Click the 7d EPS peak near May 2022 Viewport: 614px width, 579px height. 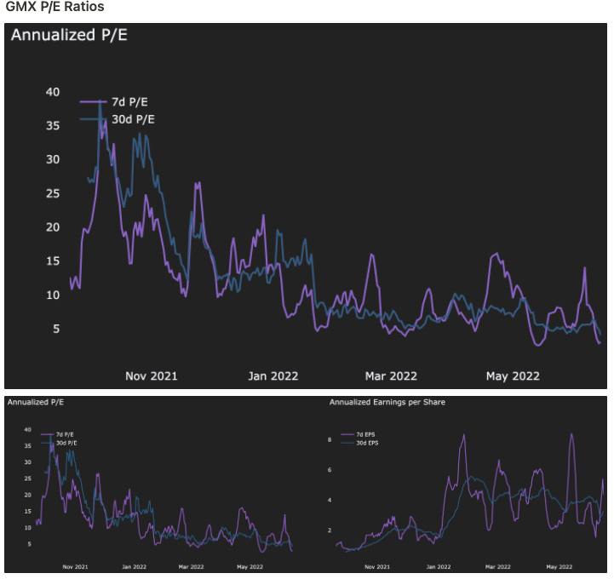click(x=571, y=434)
